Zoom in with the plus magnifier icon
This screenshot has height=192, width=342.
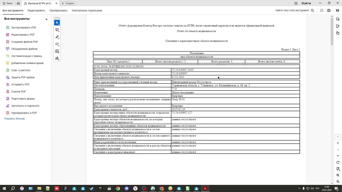click(338, 175)
